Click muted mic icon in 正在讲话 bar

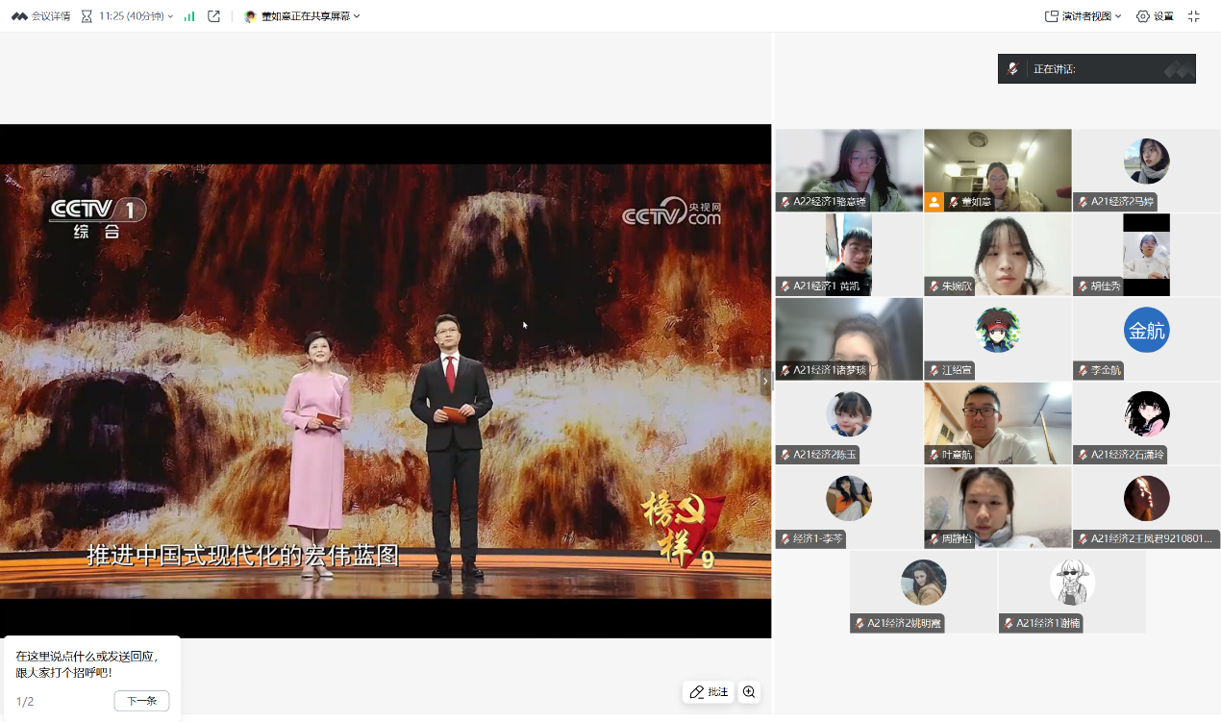click(1012, 69)
